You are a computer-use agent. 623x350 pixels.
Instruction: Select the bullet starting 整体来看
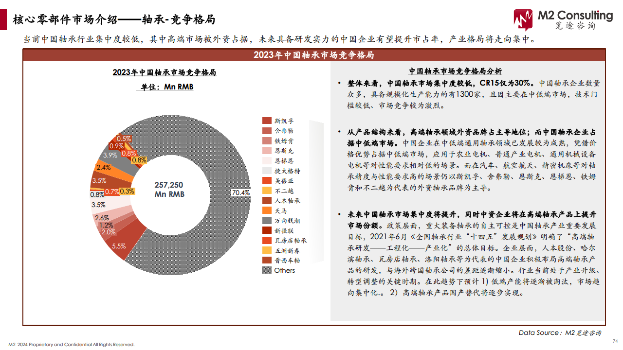tap(469, 94)
